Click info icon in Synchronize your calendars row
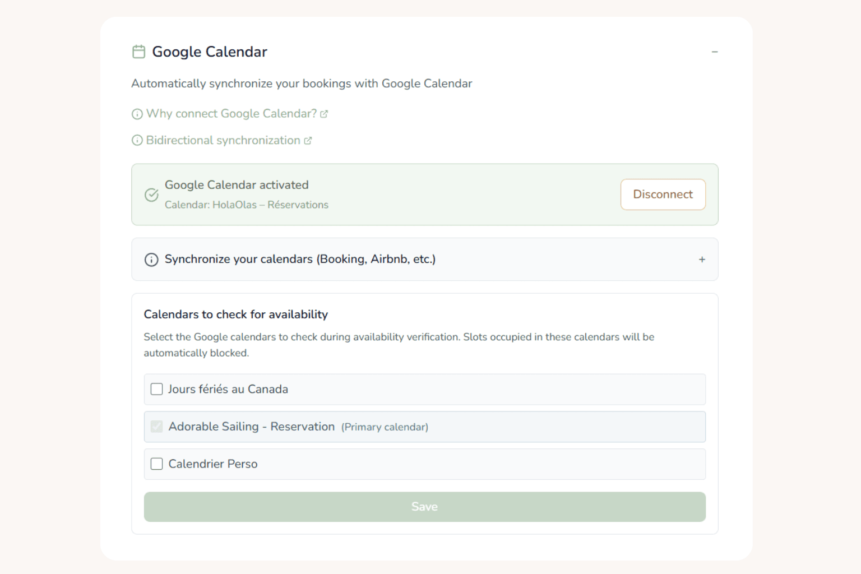Image resolution: width=861 pixels, height=574 pixels. tap(151, 260)
